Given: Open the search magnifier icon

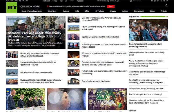Looking at the screenshot, I should tap(166, 5).
